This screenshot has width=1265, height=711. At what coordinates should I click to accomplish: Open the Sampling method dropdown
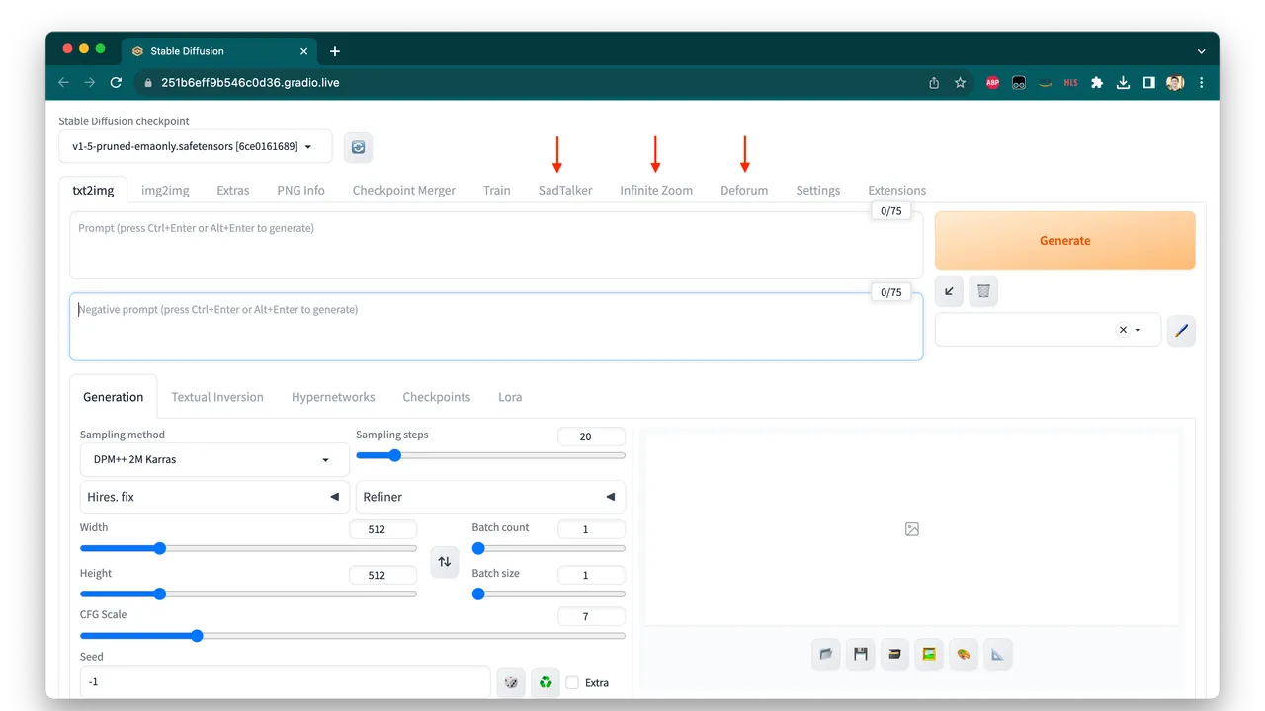point(214,459)
